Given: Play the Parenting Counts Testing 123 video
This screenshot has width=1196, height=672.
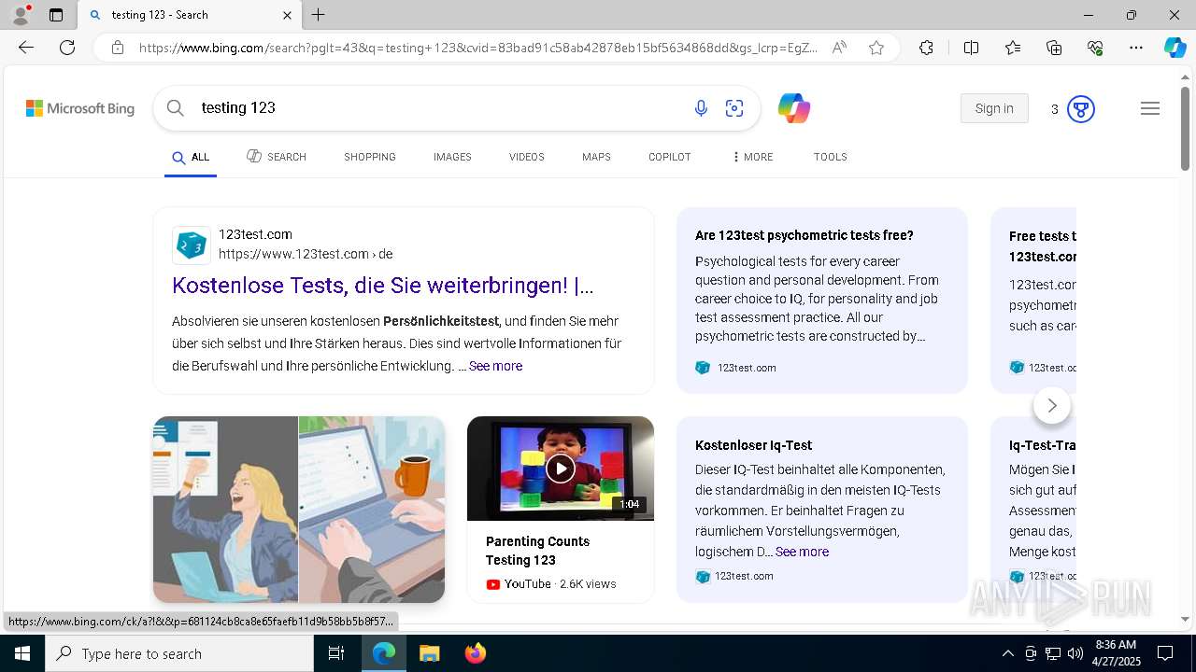Looking at the screenshot, I should tap(561, 469).
